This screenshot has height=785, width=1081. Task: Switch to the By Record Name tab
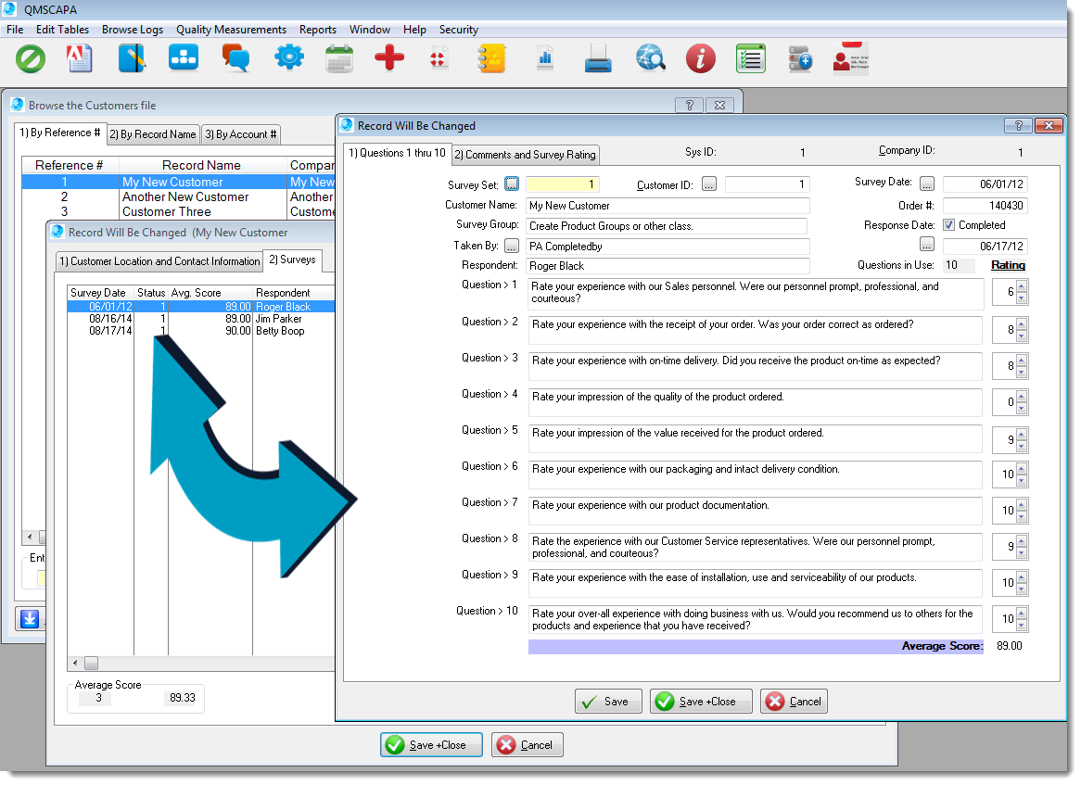(x=152, y=133)
